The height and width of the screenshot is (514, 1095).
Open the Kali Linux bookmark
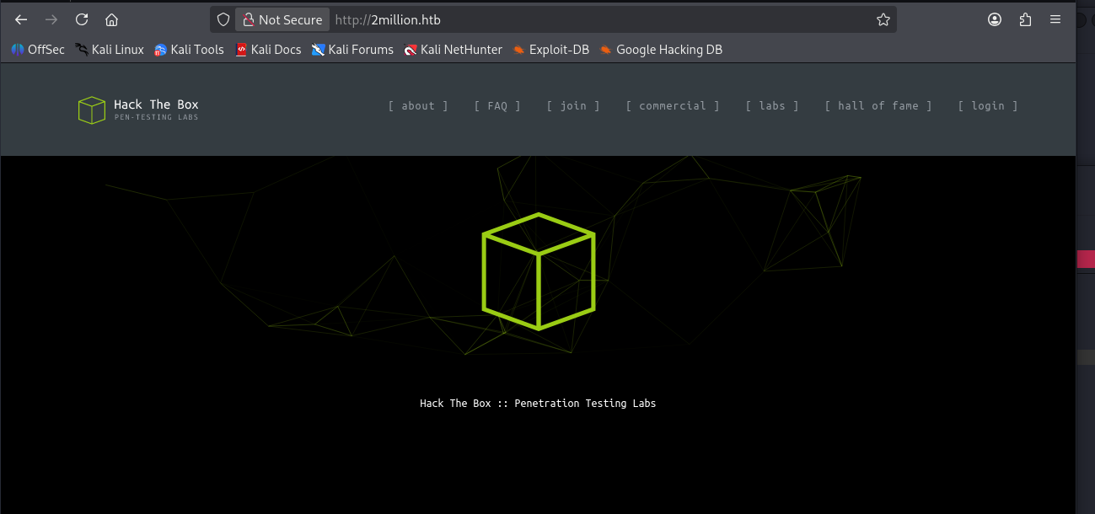(110, 50)
